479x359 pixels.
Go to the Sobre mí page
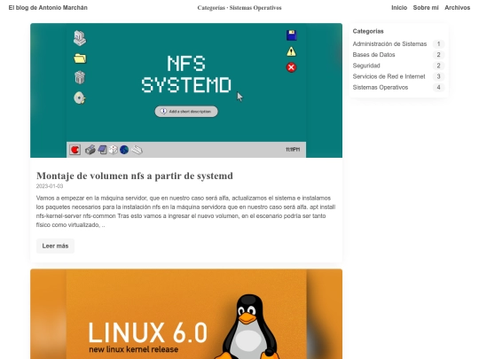click(x=426, y=8)
